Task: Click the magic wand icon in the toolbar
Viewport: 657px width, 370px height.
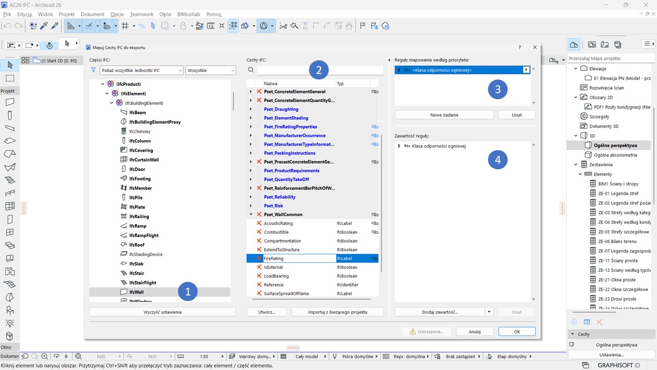Action: pos(55,26)
